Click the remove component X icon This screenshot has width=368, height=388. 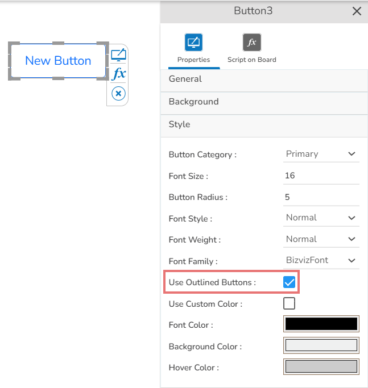[118, 94]
